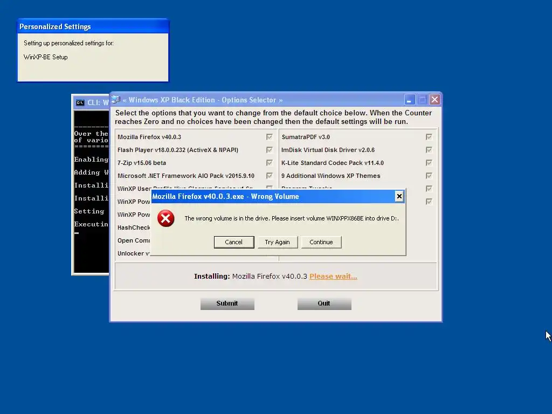552x414 pixels.
Task: Select 7-Zip v15.06 beta label
Action: pyautogui.click(x=142, y=163)
